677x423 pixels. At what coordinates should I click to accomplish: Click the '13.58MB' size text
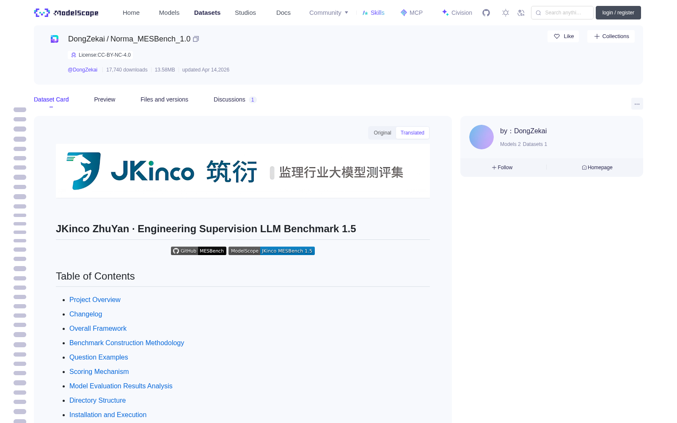tap(165, 70)
